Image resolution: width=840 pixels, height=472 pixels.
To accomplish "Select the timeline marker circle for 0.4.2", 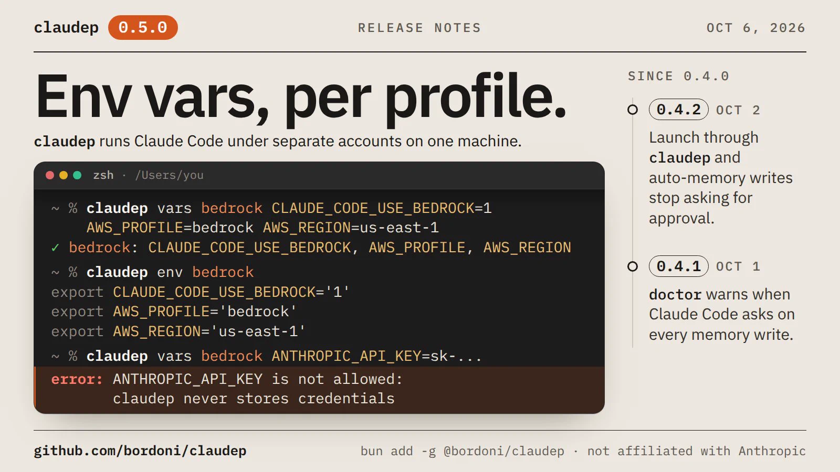I will coord(633,110).
